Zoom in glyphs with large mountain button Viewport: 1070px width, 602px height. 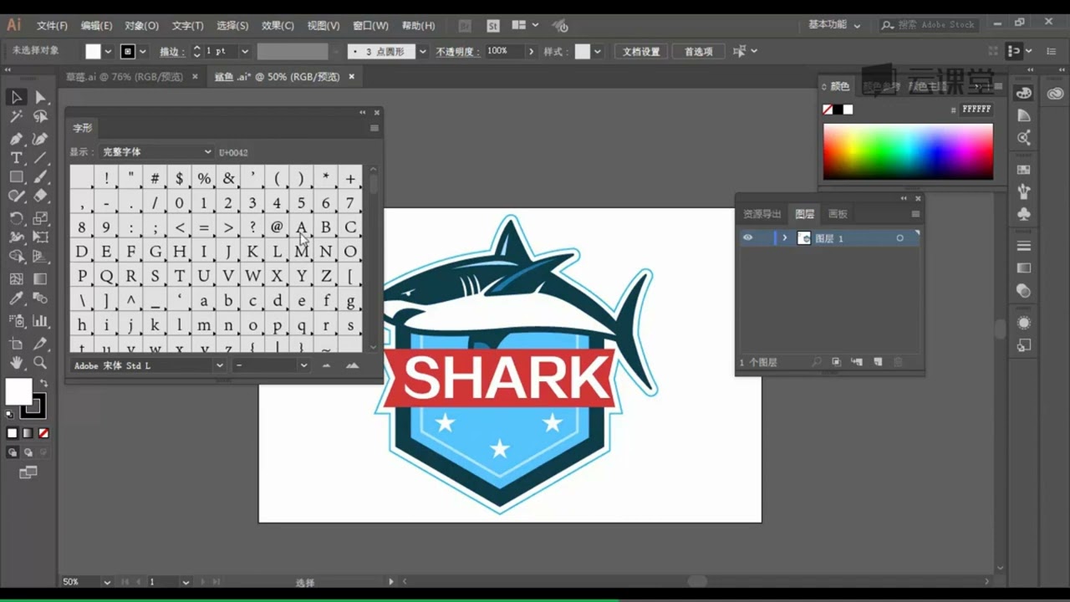click(x=352, y=365)
